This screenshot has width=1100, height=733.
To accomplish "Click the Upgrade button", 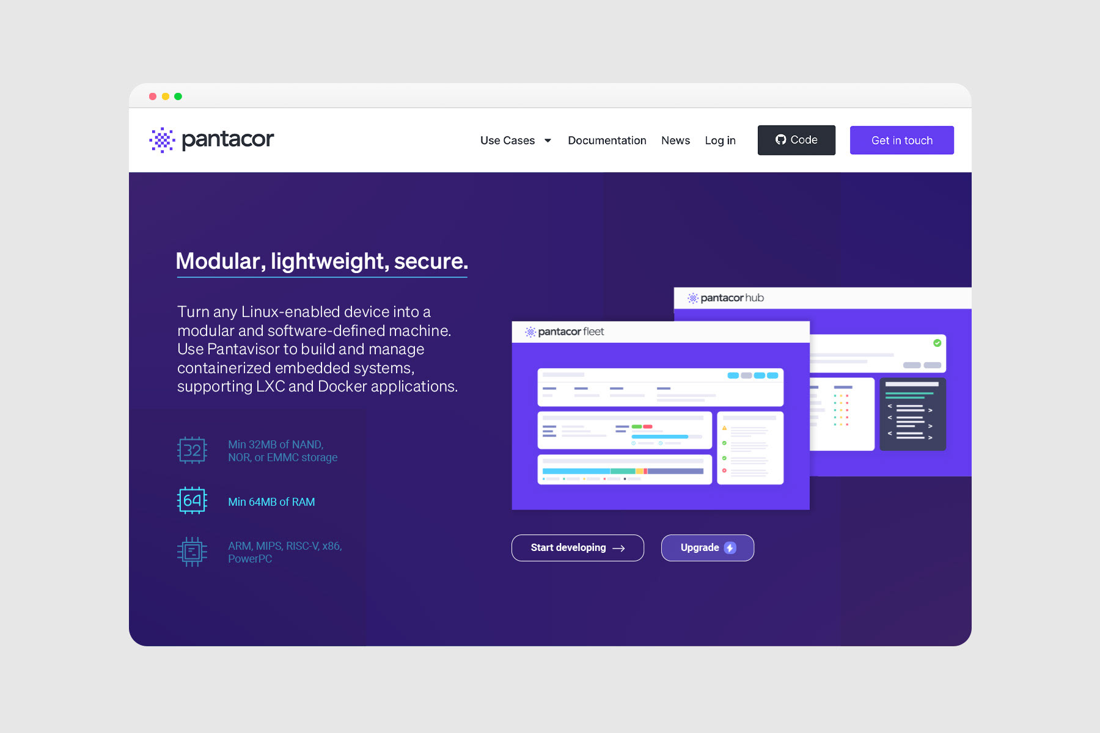I will pos(708,548).
